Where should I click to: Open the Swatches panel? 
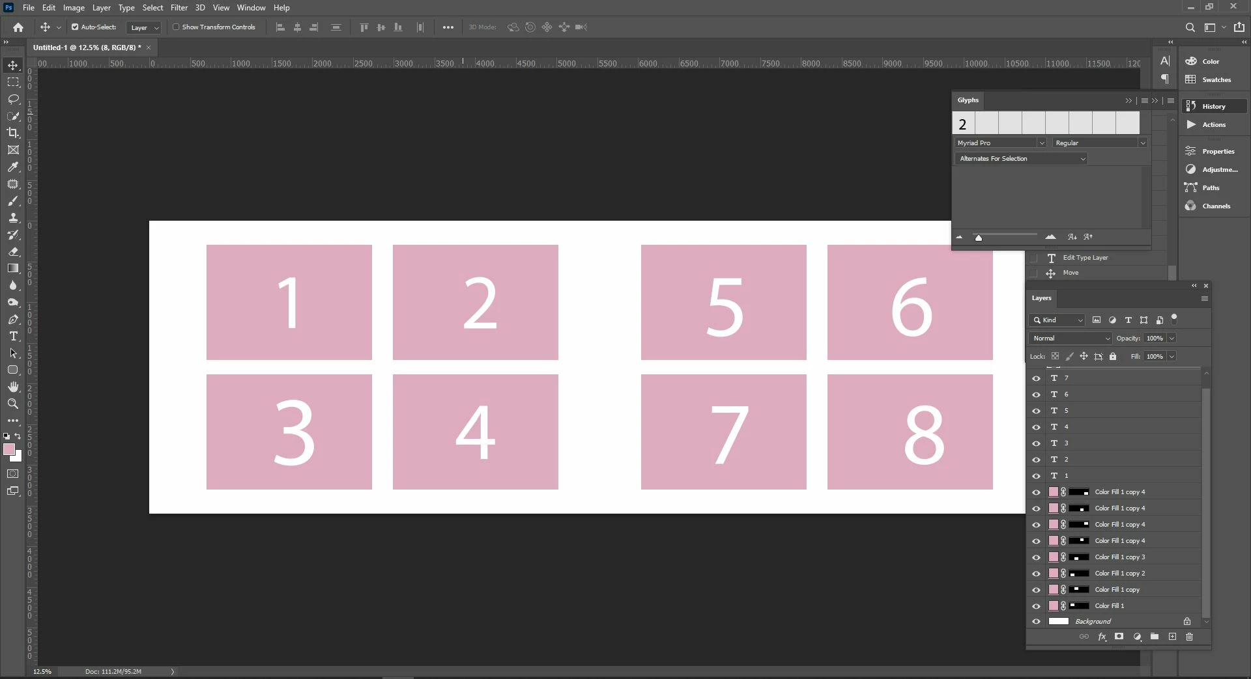coord(1216,79)
